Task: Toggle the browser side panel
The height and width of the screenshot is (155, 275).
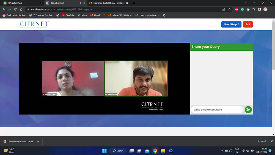Action: 260,9
